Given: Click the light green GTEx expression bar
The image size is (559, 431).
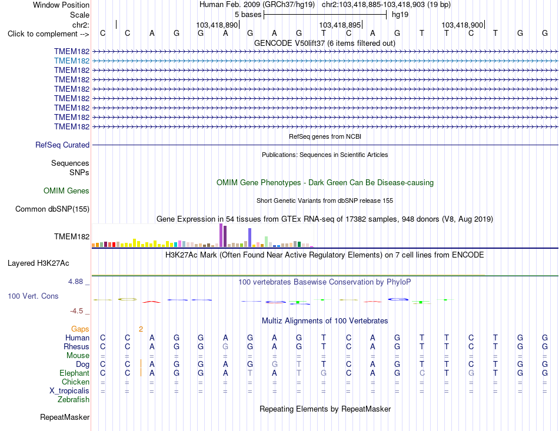Looking at the screenshot, I should coord(267,242).
